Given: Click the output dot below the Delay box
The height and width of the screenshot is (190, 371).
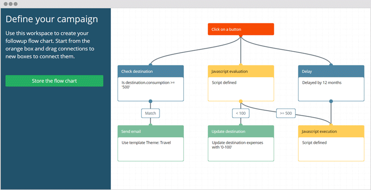Looking at the screenshot, I should (x=331, y=101).
